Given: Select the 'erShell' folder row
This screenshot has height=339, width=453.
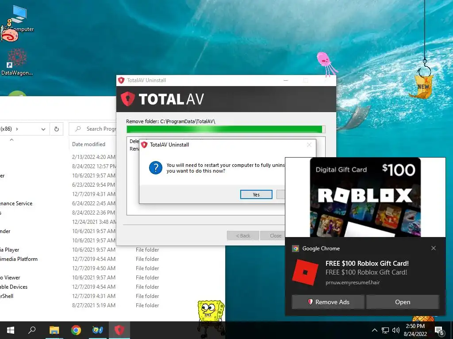Looking at the screenshot, I should coord(113,296).
